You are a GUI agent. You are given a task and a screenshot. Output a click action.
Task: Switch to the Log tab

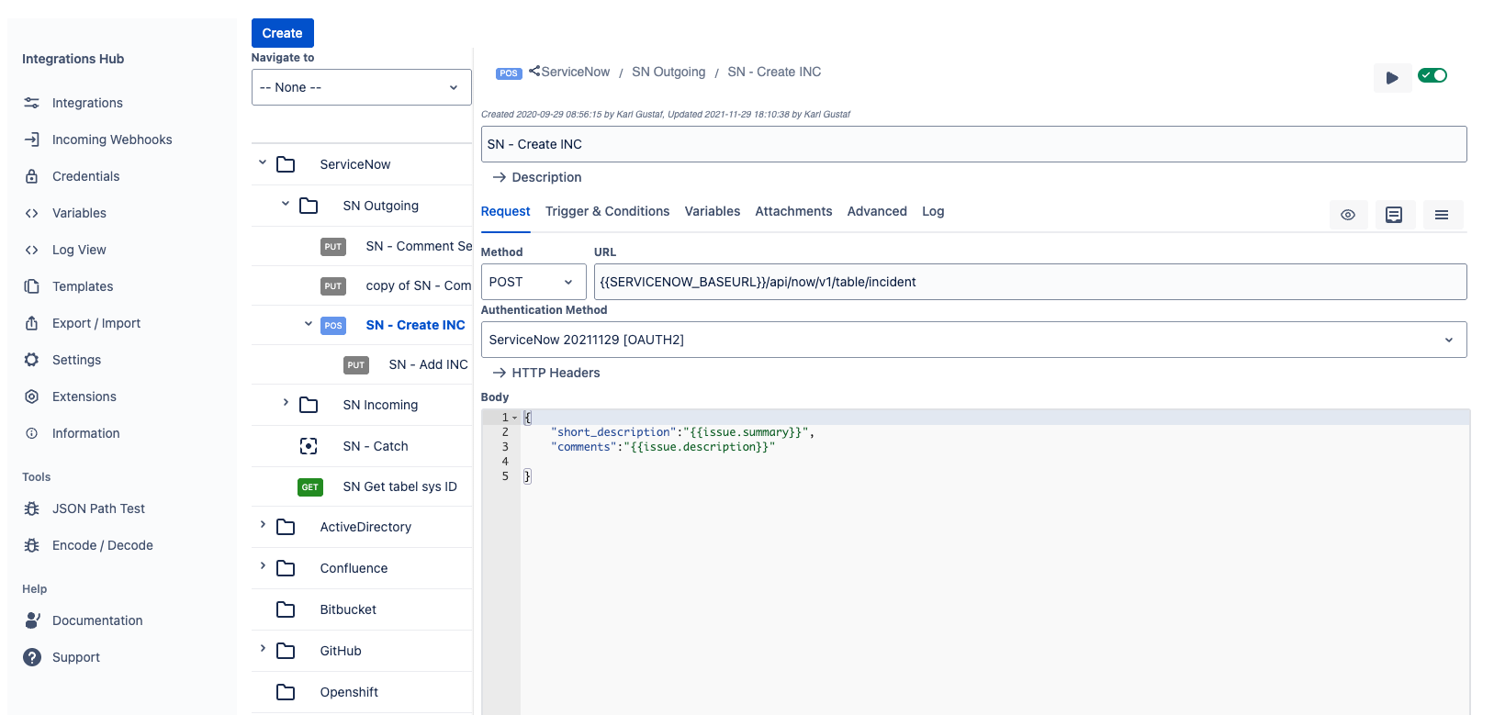coord(933,211)
